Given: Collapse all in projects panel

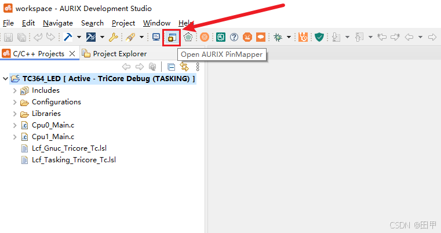Looking at the screenshot, I should (x=171, y=67).
